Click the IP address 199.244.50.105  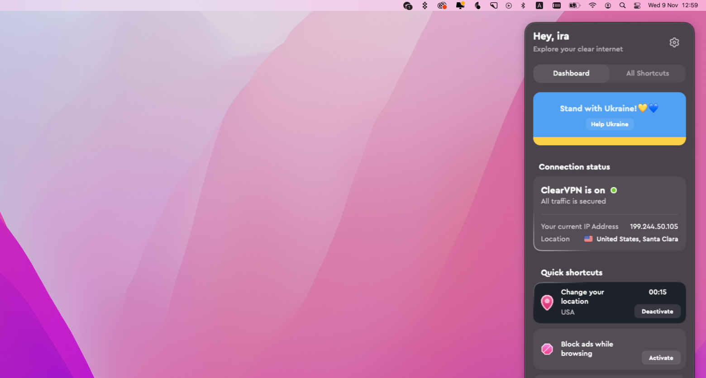(654, 227)
